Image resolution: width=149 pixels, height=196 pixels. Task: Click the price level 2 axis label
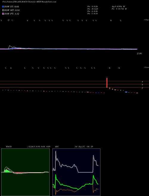click(x=142, y=88)
